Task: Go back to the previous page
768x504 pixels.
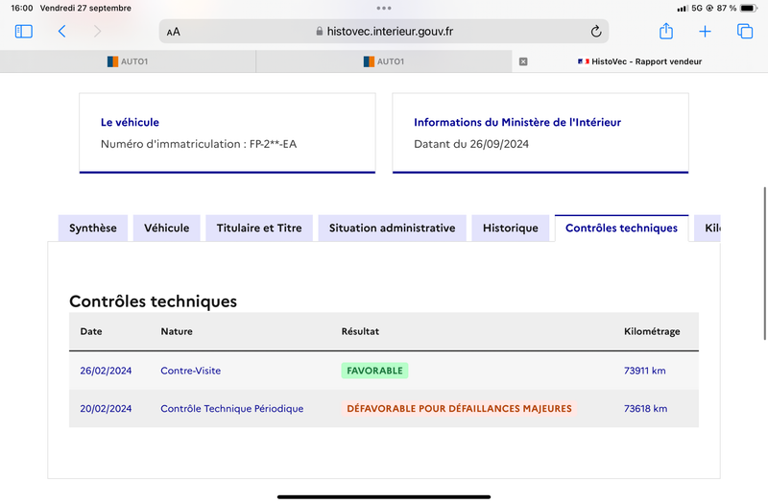Action: pyautogui.click(x=61, y=32)
